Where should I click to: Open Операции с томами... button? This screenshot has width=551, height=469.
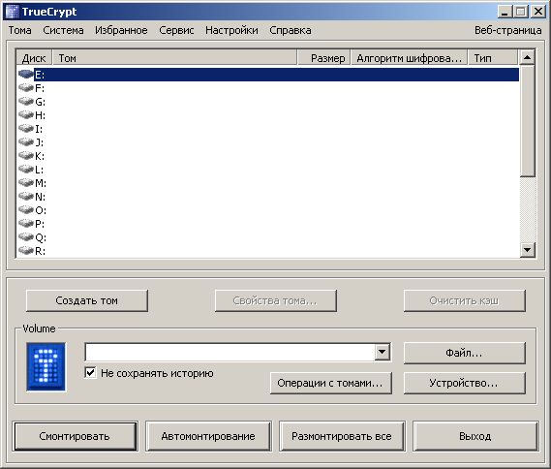(330, 383)
